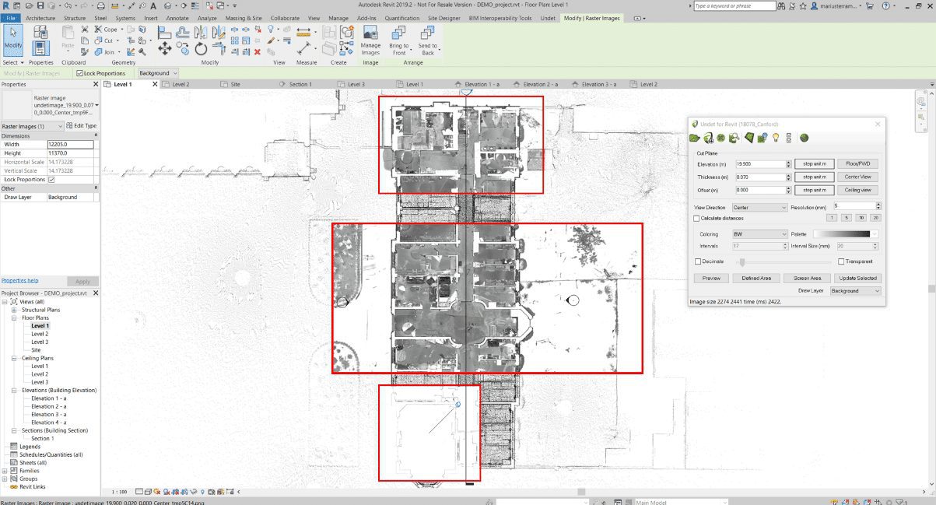Open the Properties help link

(19, 280)
